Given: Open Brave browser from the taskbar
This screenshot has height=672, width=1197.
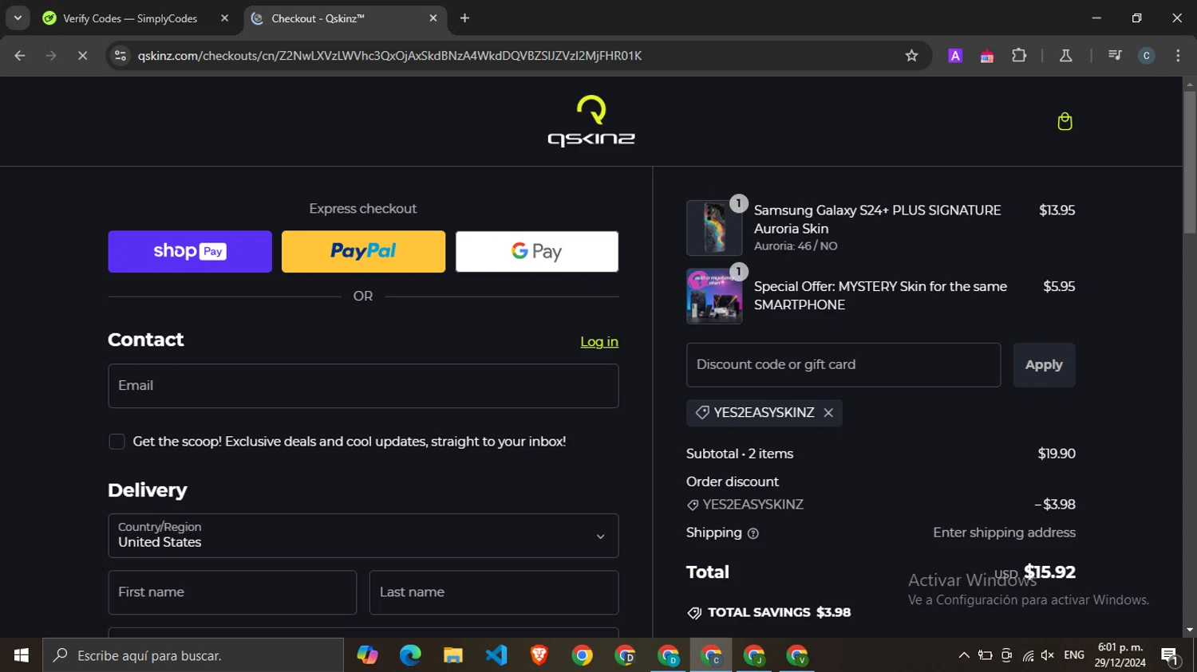Looking at the screenshot, I should (539, 655).
